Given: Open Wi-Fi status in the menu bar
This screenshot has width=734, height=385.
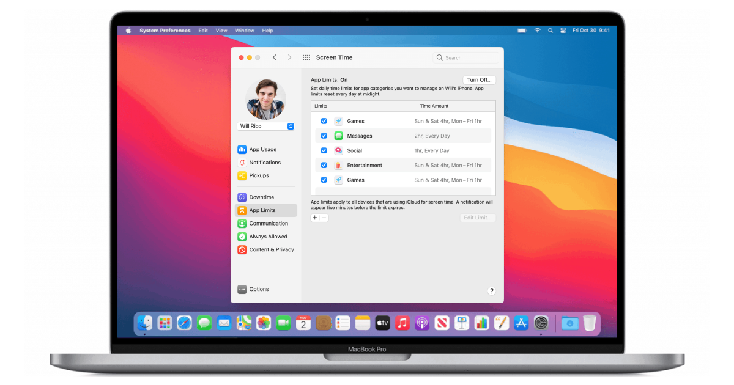Looking at the screenshot, I should pos(537,31).
